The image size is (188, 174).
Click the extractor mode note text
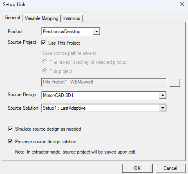[x=76, y=152]
